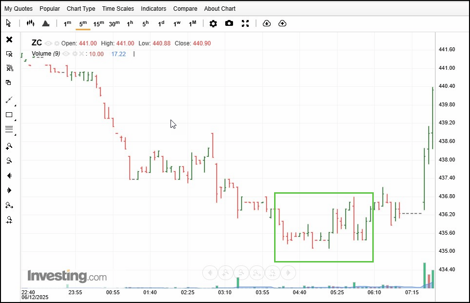Open candlestick chart style icon
The image size is (470, 303).
pos(30,23)
